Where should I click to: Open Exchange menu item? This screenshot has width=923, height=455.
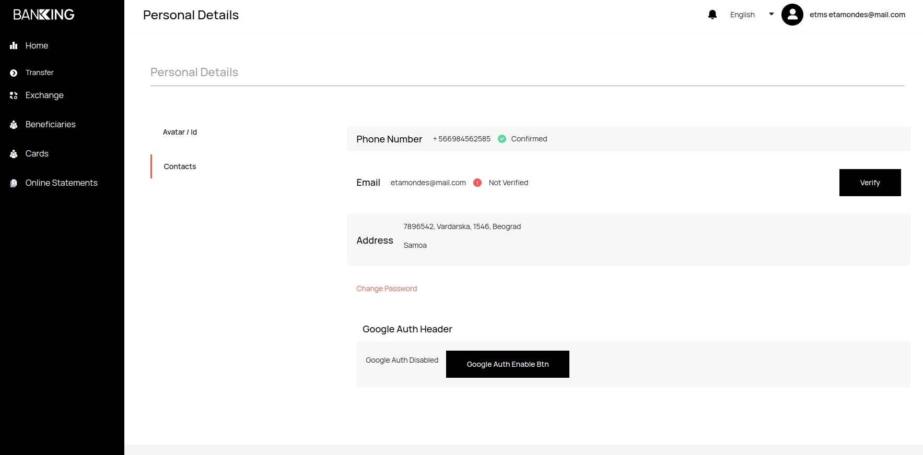coord(44,95)
